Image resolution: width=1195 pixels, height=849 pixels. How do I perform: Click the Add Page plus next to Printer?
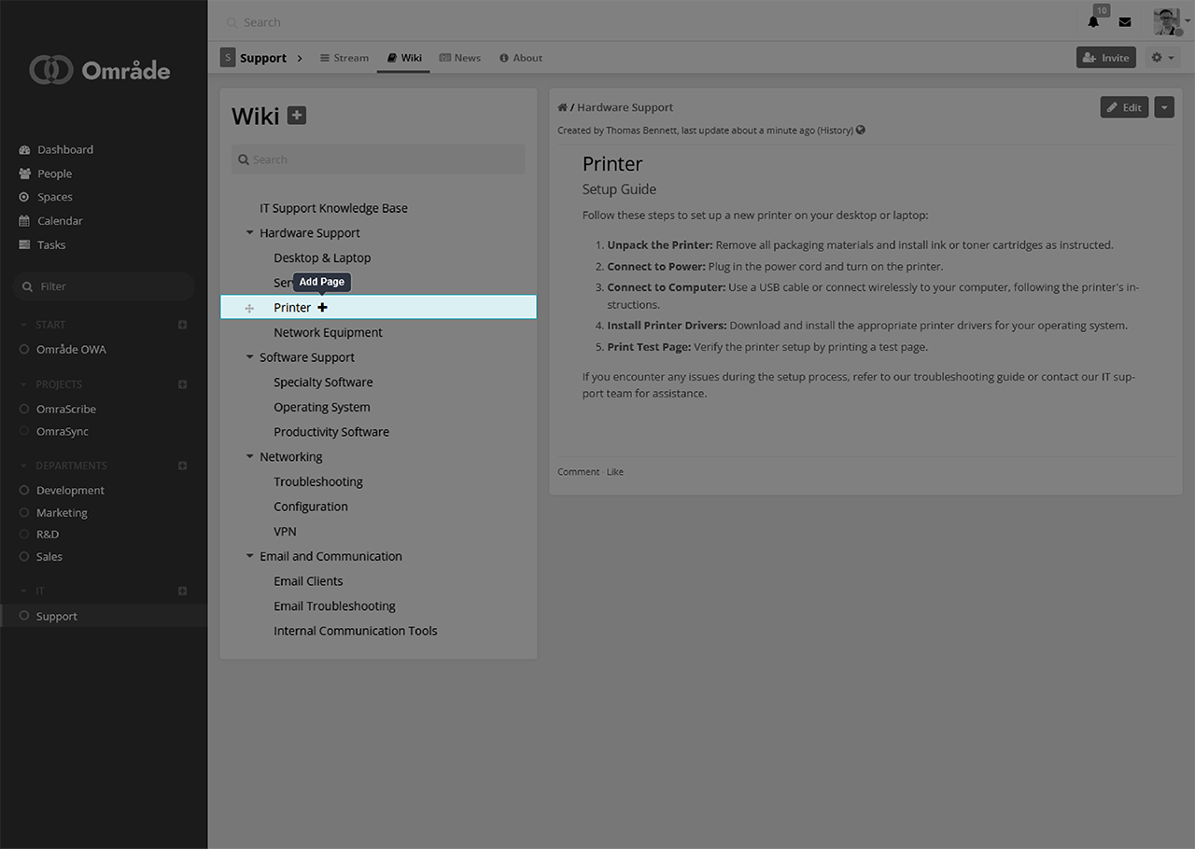coord(323,308)
